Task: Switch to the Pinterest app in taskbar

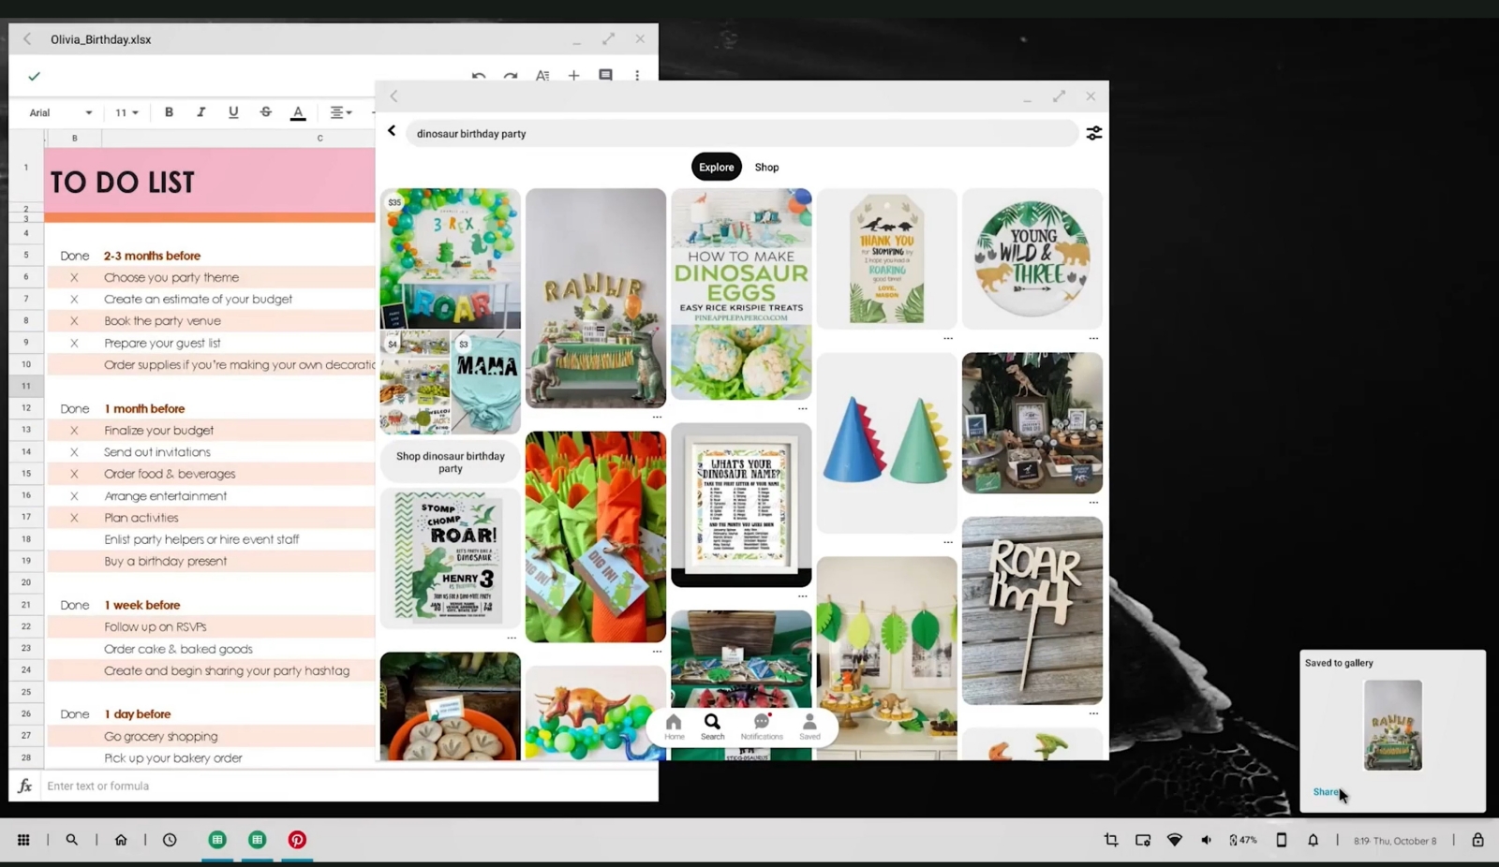Action: pyautogui.click(x=297, y=840)
